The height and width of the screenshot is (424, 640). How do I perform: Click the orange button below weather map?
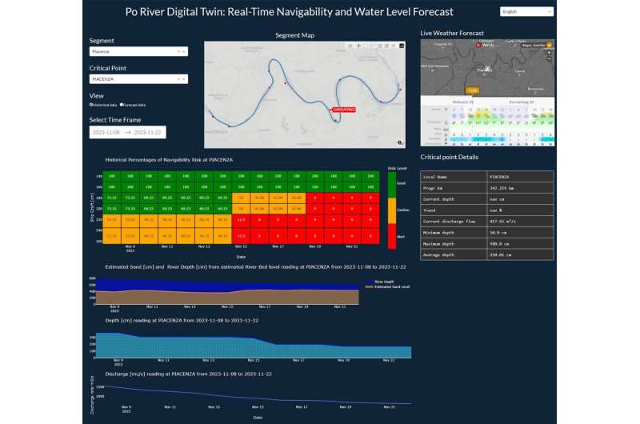pos(472,91)
